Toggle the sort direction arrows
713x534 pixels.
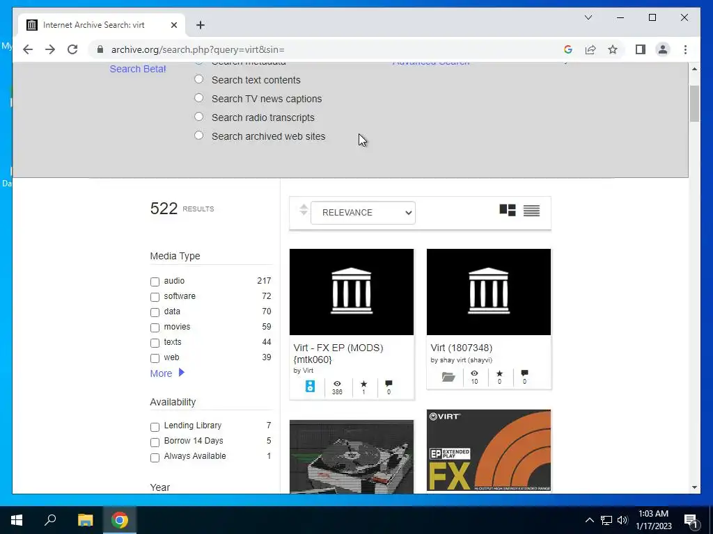pyautogui.click(x=304, y=210)
